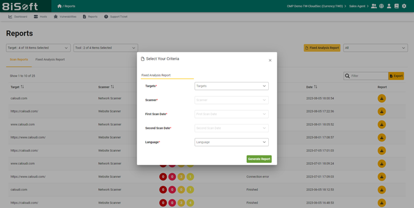Click the Connection error status text
This screenshot has height=208, width=414.
[x=258, y=177]
